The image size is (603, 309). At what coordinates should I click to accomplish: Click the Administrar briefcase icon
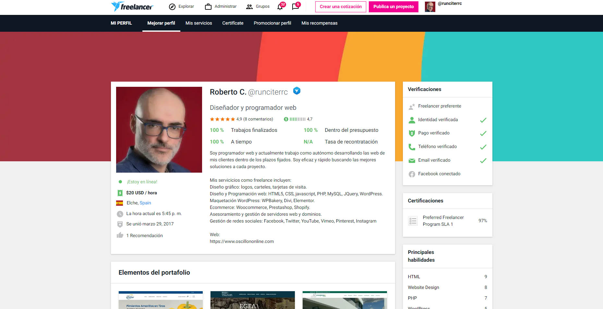(x=208, y=7)
